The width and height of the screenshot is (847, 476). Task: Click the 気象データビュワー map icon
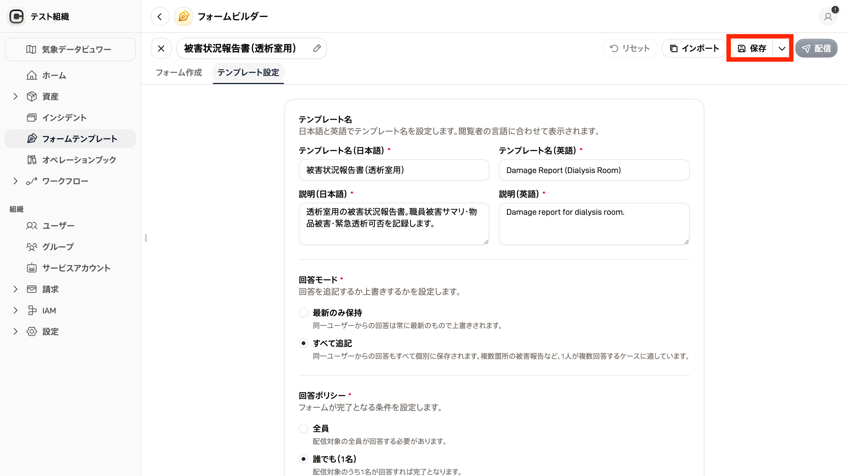(31, 49)
